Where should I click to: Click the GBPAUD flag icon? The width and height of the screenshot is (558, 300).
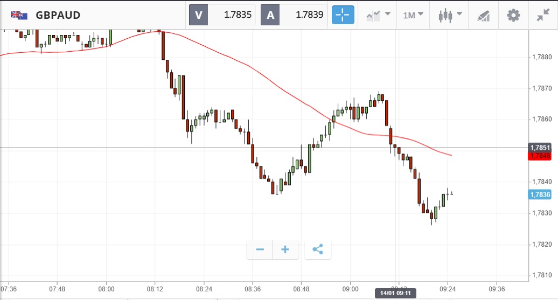(x=19, y=15)
